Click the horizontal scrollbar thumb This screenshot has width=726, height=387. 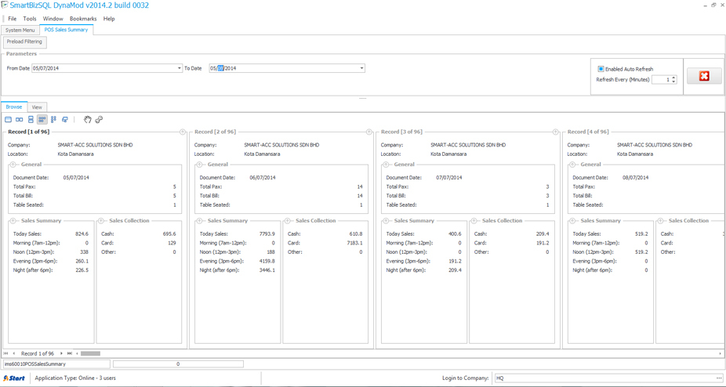click(x=90, y=353)
